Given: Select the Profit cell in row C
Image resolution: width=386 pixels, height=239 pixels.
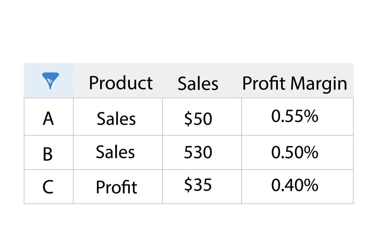Looking at the screenshot, I should tap(117, 187).
